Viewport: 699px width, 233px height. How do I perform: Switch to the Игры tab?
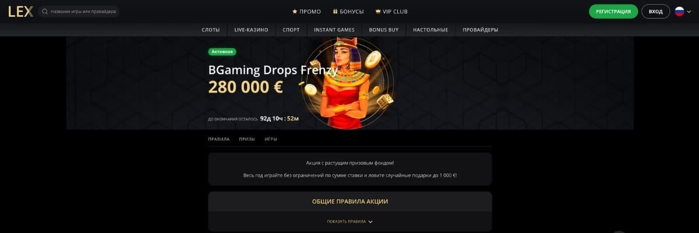pyautogui.click(x=271, y=139)
